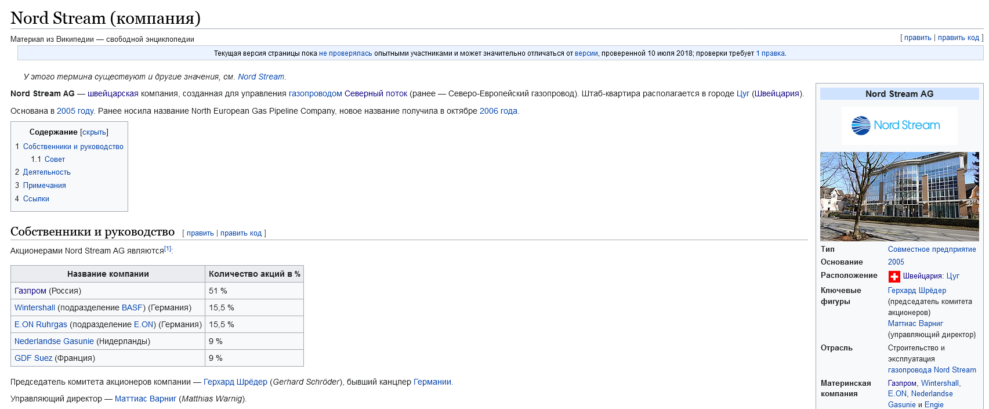Viewport: 989px width, 409px height.
Task: Edit section source via править код near Собственники
Action: pyautogui.click(x=241, y=233)
